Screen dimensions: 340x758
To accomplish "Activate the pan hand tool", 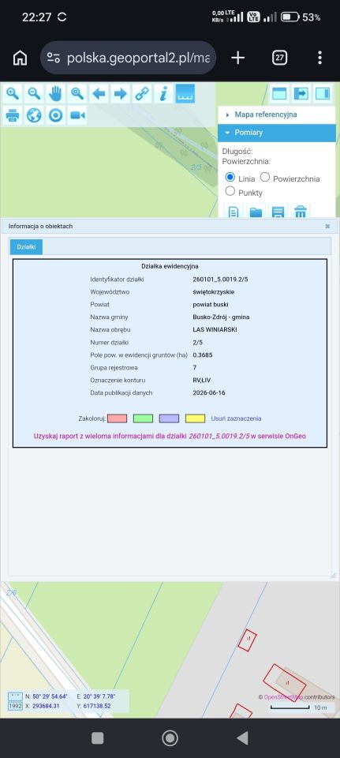I will [55, 93].
